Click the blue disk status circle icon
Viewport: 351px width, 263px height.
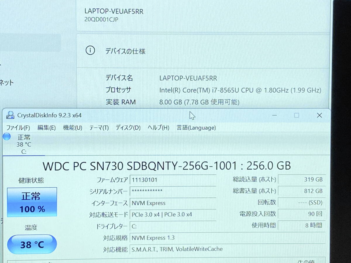click(7, 136)
